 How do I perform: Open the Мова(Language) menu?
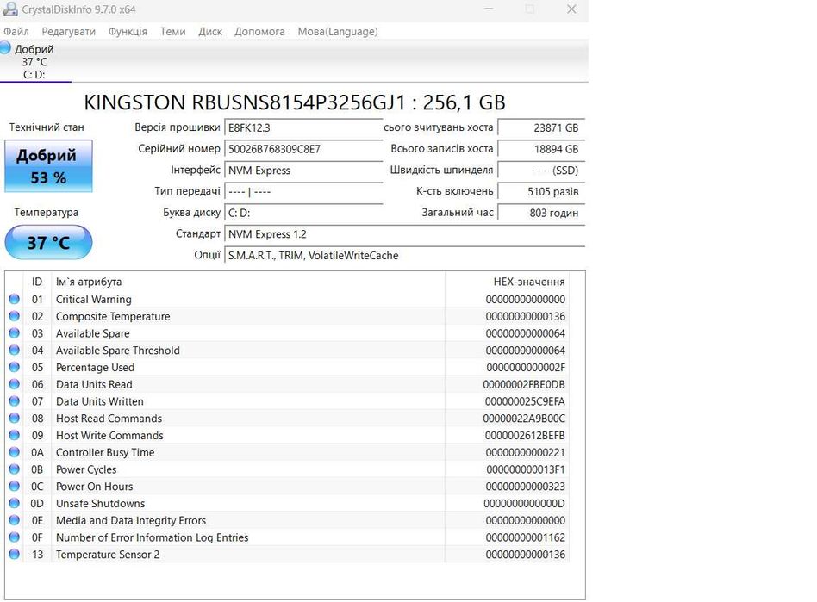338,31
